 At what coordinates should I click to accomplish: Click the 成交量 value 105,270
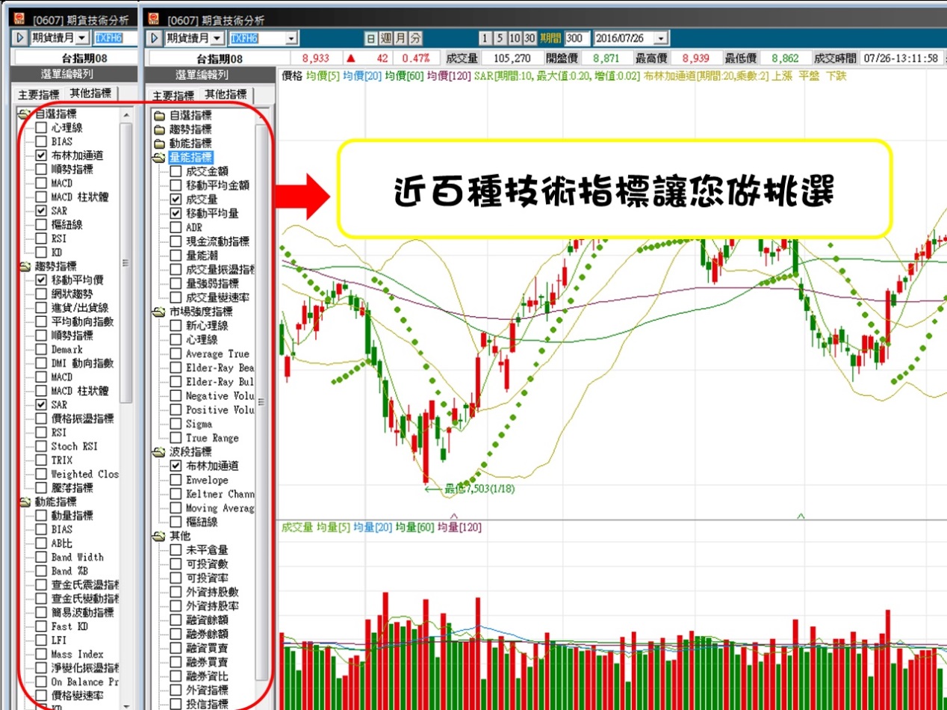coord(512,58)
